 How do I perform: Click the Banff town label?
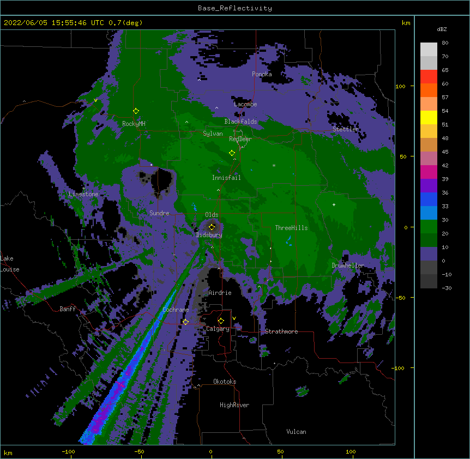pos(68,309)
